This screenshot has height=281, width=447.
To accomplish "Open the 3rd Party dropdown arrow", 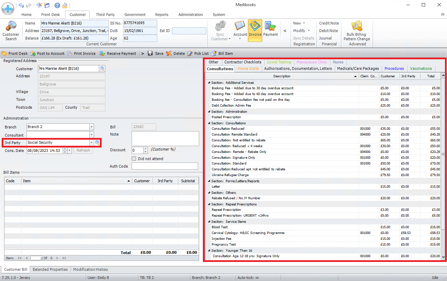I will pos(91,143).
